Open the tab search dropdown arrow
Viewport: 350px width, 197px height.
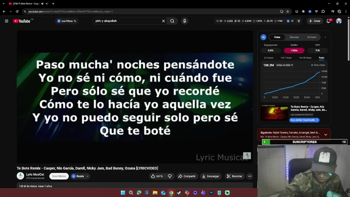coord(4,4)
